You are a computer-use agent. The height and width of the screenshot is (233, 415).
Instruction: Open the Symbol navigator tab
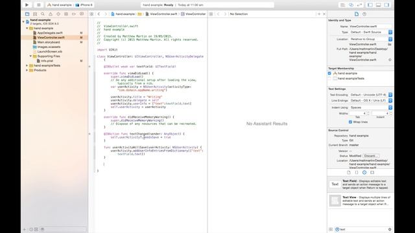point(35,14)
